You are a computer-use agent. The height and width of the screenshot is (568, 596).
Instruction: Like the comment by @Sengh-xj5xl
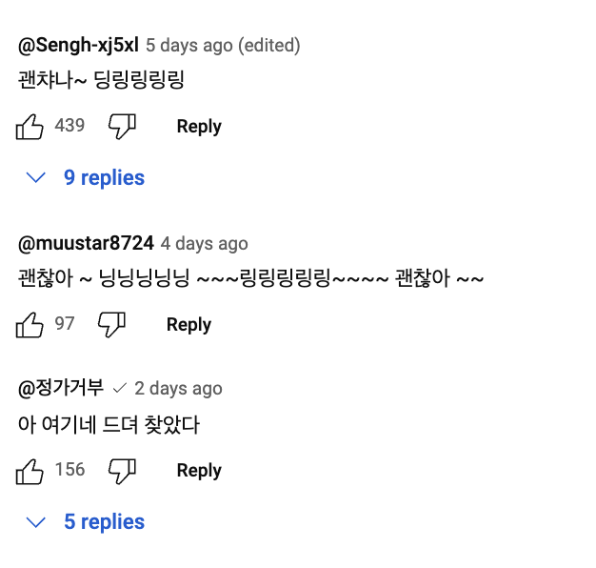[30, 127]
